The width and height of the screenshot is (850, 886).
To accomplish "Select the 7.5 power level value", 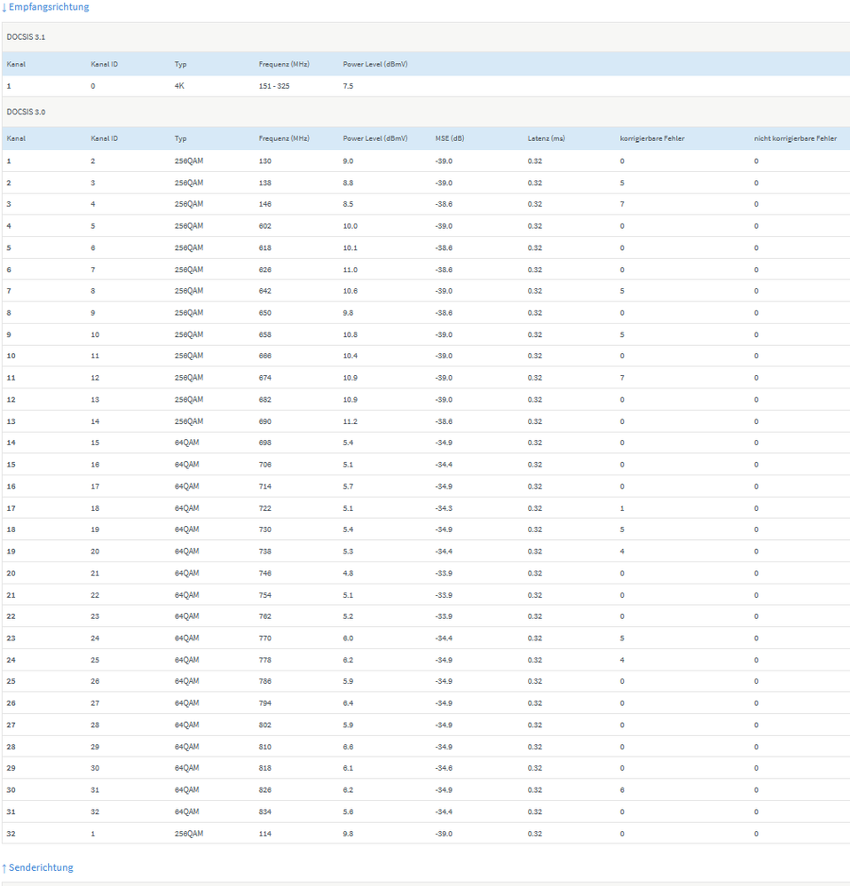I will tap(348, 86).
